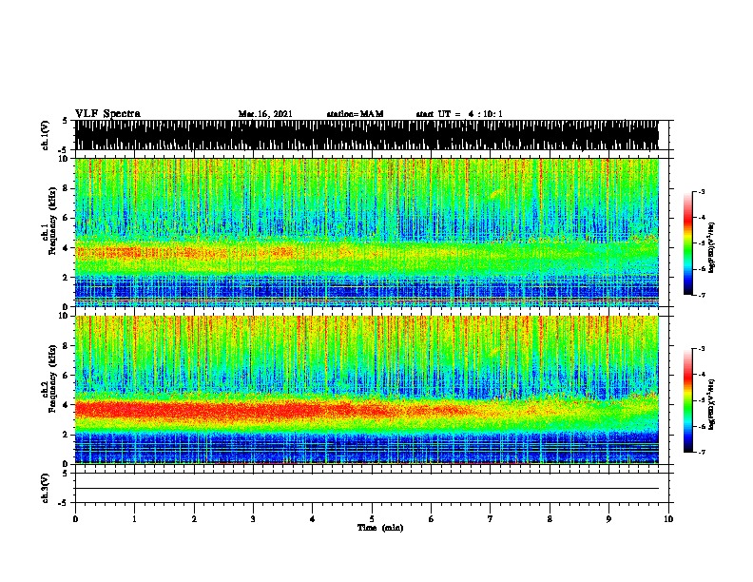This screenshot has width=753, height=582.
Task: Click the 'Time (min)' axis title
Action: pyautogui.click(x=380, y=528)
